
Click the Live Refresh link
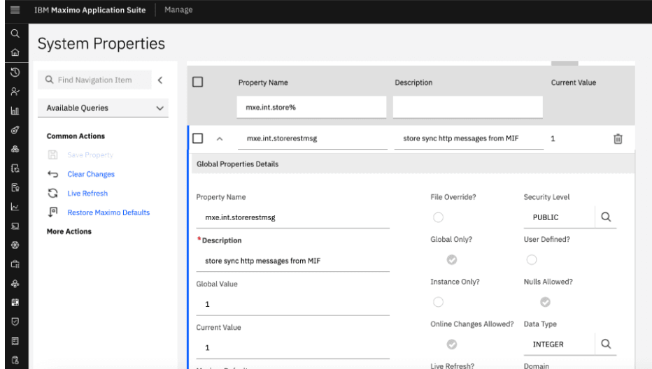87,193
